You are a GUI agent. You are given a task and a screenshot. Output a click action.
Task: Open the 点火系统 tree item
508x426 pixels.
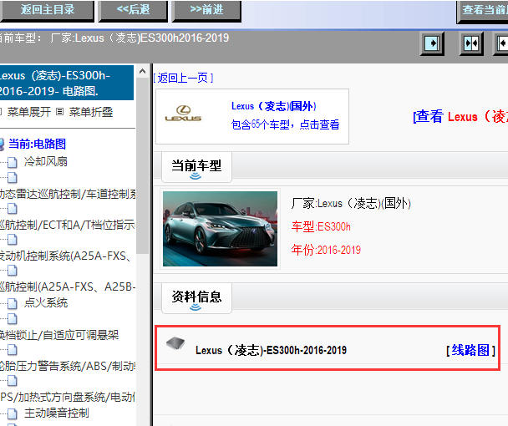[46, 302]
